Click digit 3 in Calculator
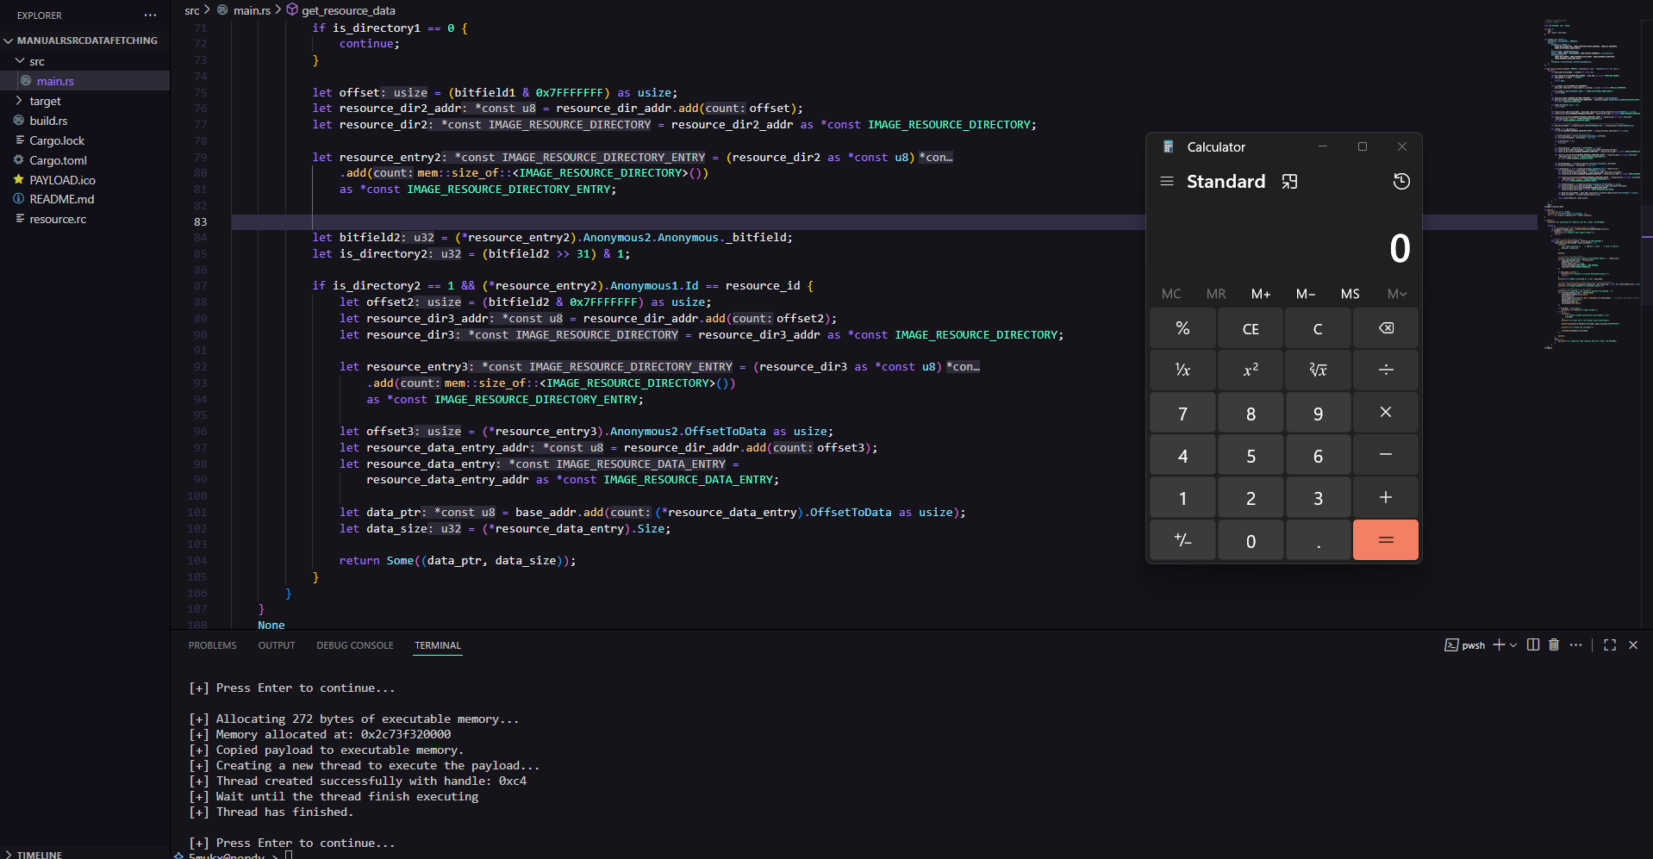The image size is (1653, 859). point(1318,497)
